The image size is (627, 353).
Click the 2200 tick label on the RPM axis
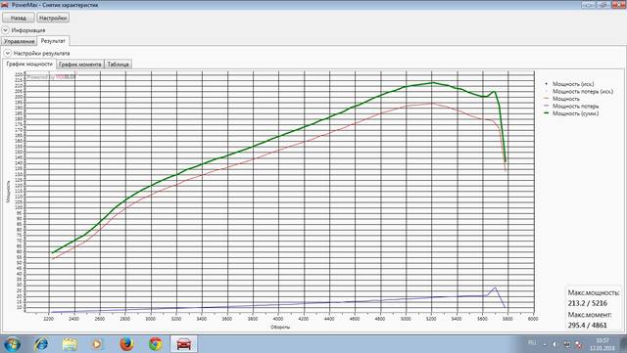48,319
